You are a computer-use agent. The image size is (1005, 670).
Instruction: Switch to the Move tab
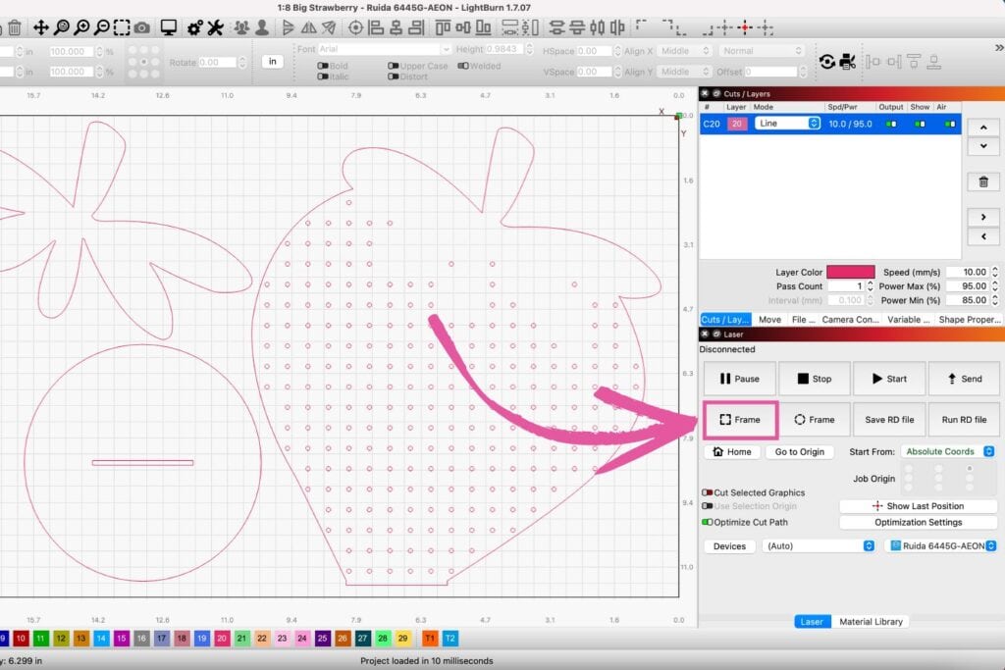coord(769,319)
